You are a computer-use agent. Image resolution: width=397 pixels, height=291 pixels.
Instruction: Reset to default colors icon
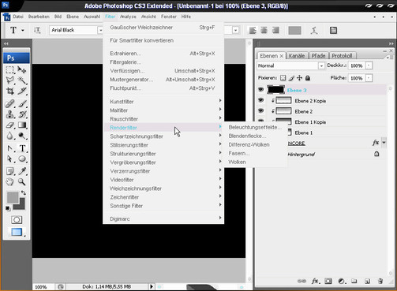pos(8,208)
